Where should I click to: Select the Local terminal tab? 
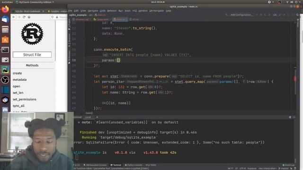(x=88, y=117)
